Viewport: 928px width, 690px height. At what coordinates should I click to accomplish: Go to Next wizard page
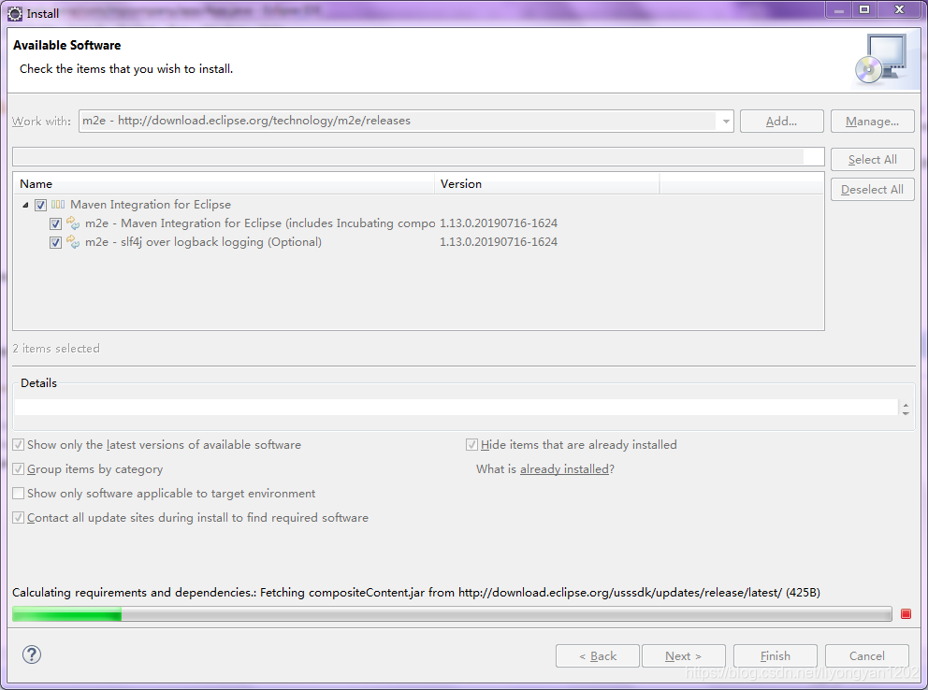(683, 655)
